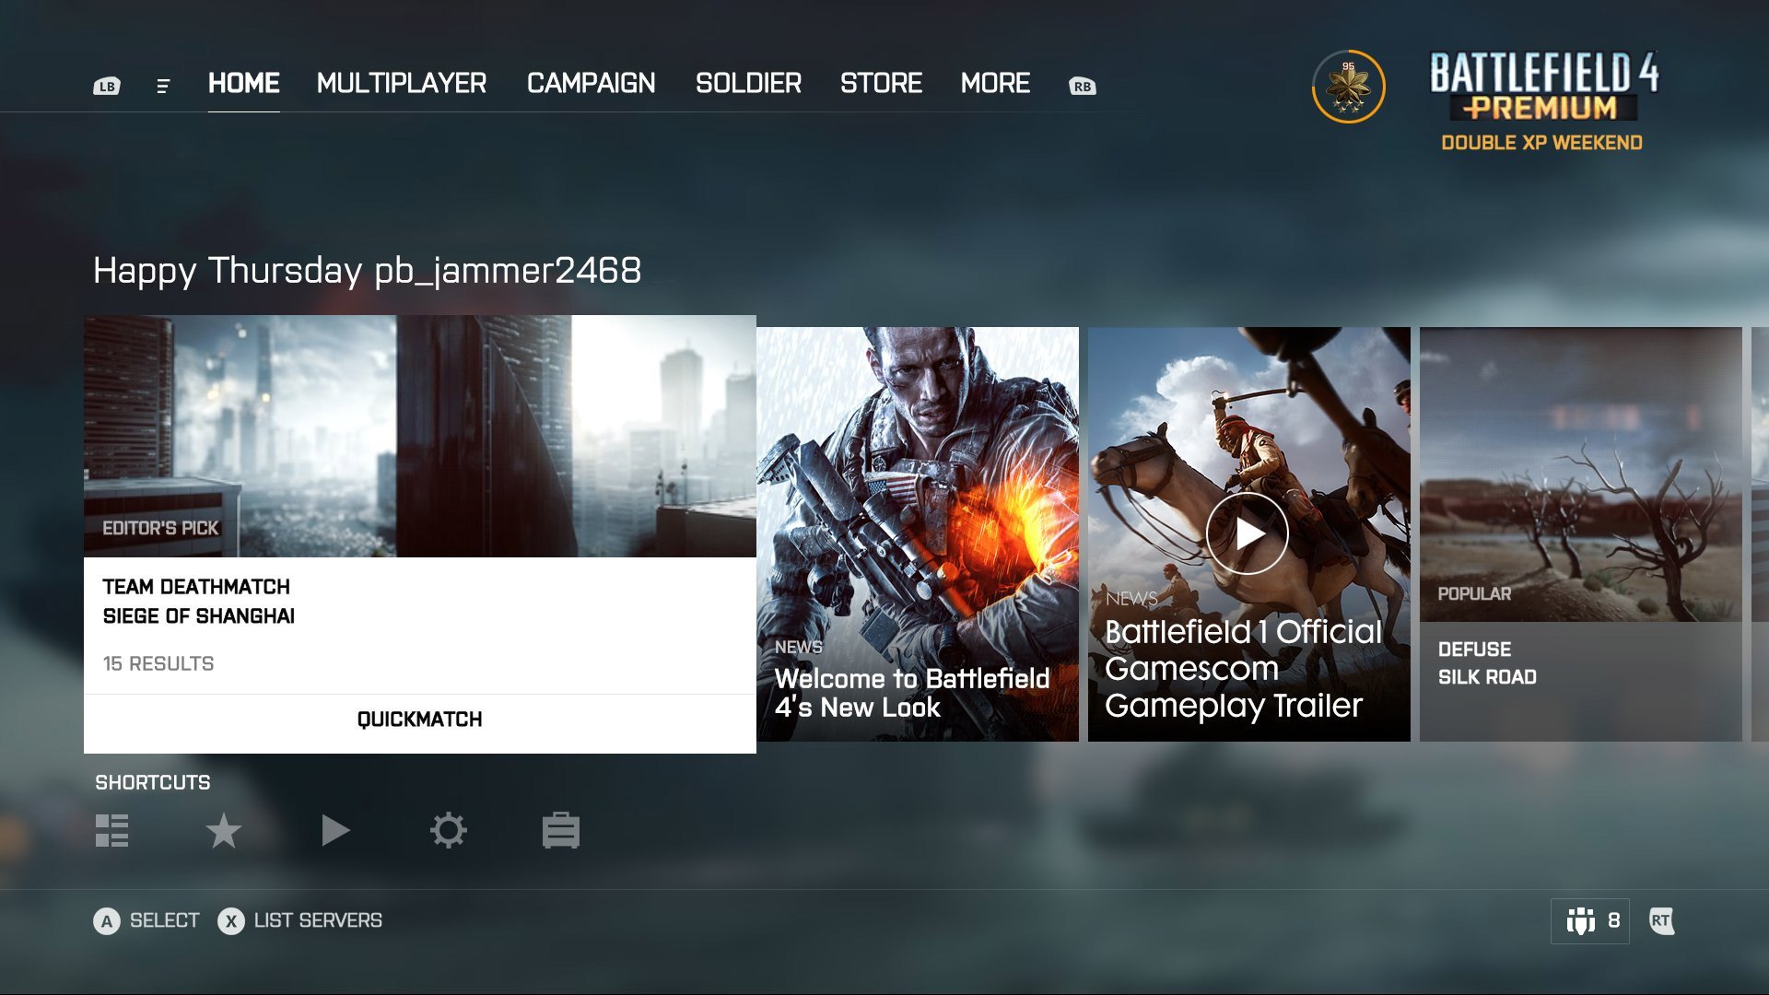Click the server browser list shortcut icon

pos(111,830)
